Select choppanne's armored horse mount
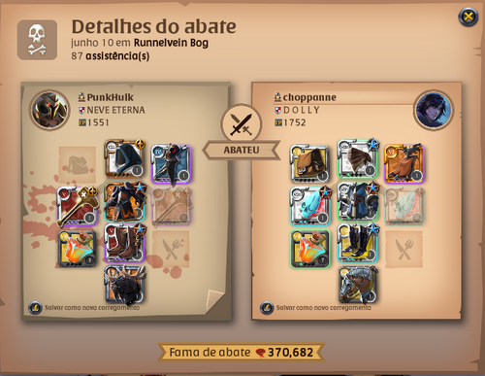 [x=358, y=285]
